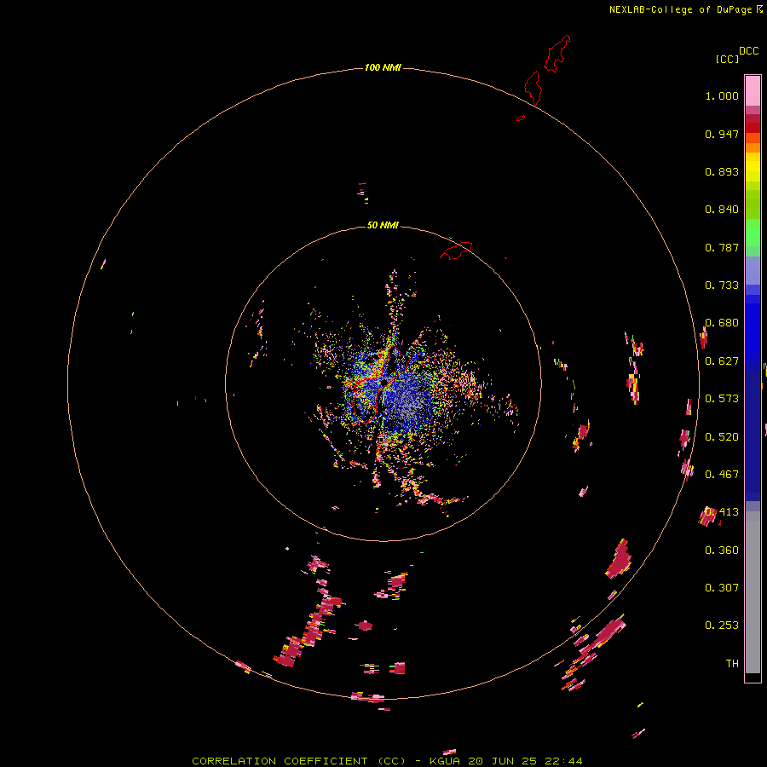The height and width of the screenshot is (767, 767).
Task: Click the 100 NMI range ring label
Action: (383, 67)
